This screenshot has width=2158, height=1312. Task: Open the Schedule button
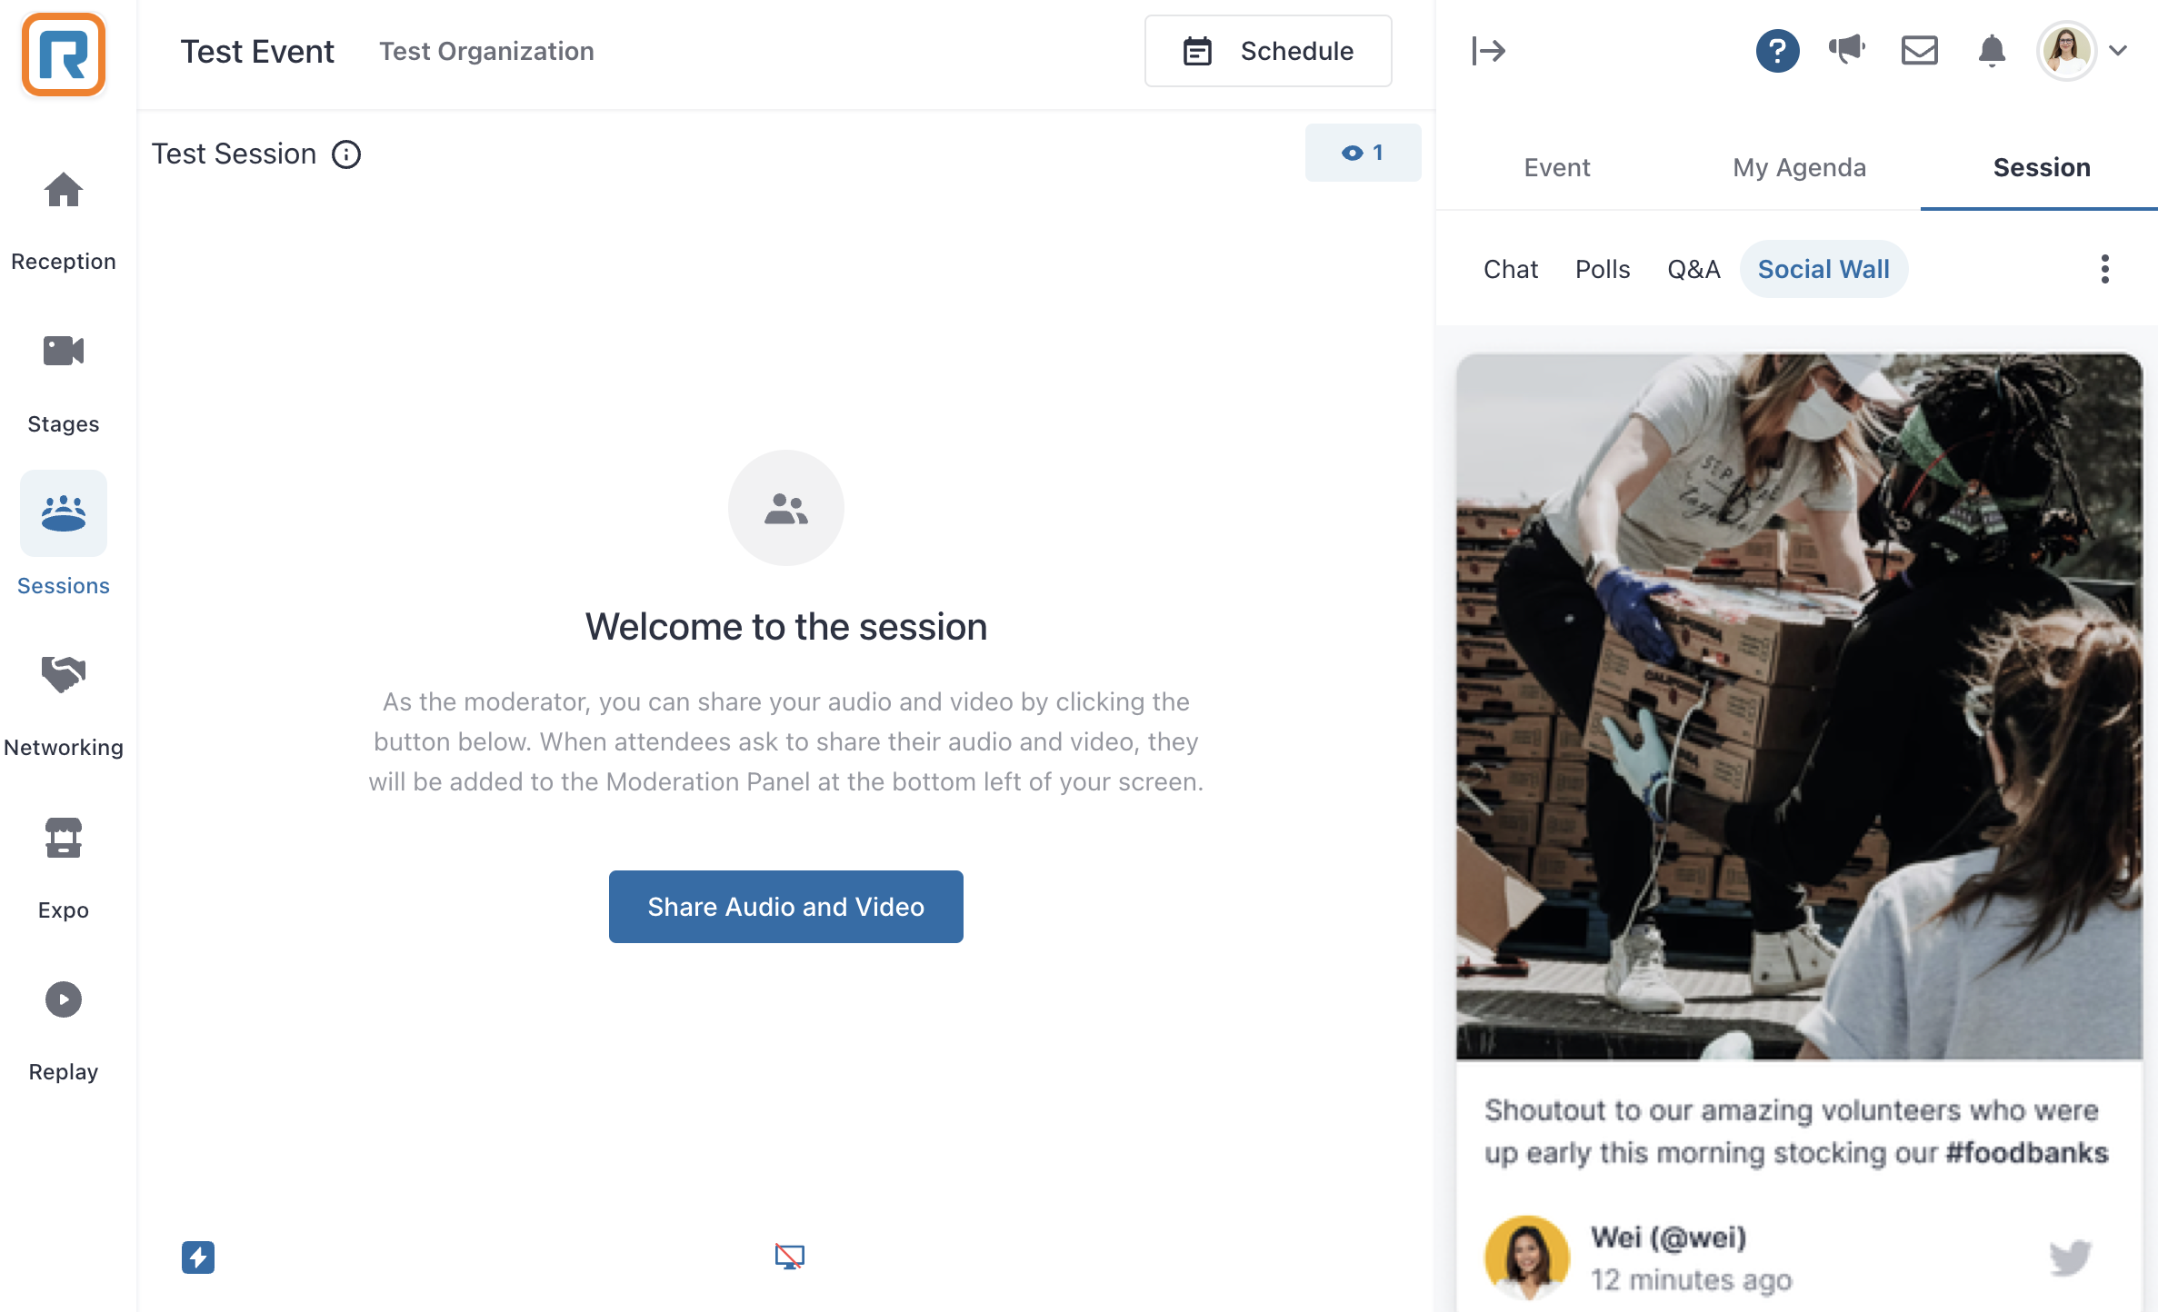coord(1268,51)
